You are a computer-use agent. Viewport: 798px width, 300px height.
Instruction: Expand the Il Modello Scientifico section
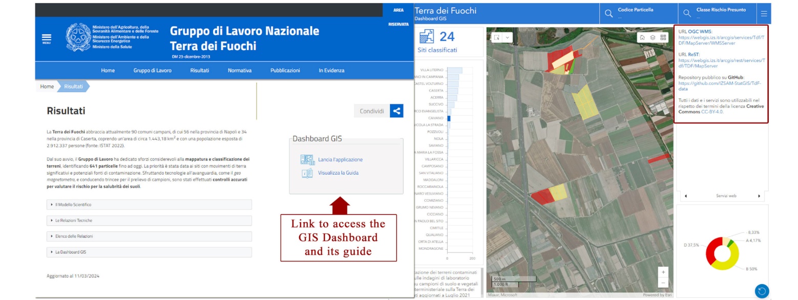click(149, 205)
